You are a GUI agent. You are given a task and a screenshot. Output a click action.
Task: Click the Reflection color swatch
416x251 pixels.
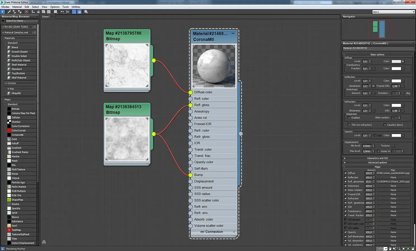[396, 81]
